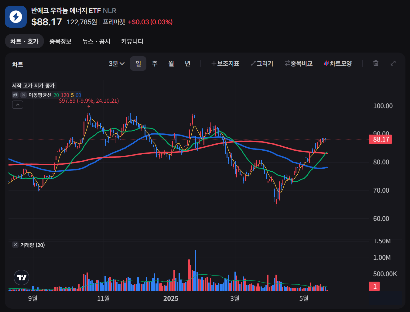The image size is (410, 312).
Task: Click the 122,785원 won price
Action: [82, 22]
